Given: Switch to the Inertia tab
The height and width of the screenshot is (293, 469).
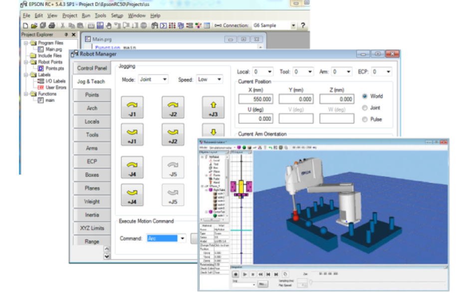Looking at the screenshot, I should (x=92, y=215).
